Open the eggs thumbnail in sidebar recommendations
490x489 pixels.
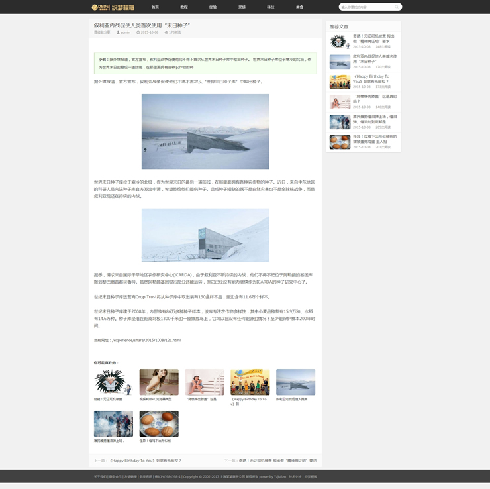coord(340,142)
